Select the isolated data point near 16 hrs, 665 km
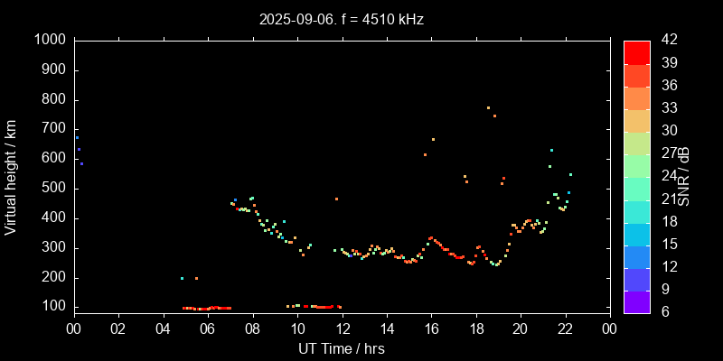Viewport: 723px width, 361px height. 433,139
